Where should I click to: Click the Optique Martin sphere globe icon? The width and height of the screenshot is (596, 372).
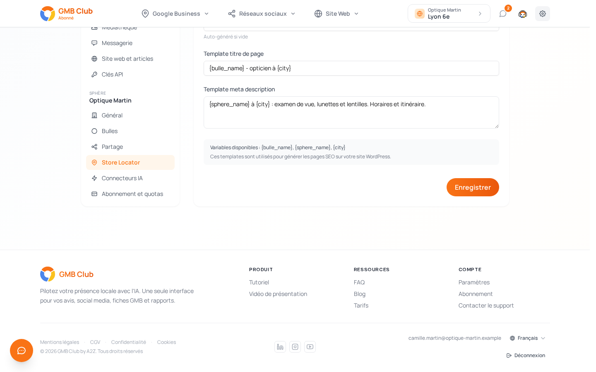[x=420, y=14]
